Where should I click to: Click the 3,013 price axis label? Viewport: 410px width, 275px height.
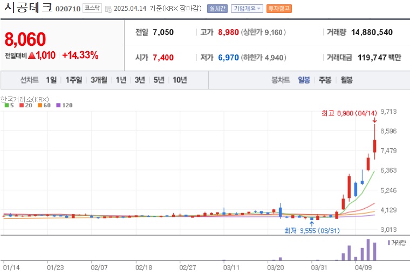(388, 230)
